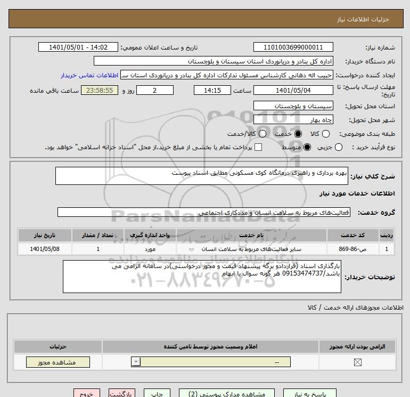The height and width of the screenshot is (397, 410).
Task: Open مشاهده مدارک پیوستی (2) button
Action: [227, 393]
